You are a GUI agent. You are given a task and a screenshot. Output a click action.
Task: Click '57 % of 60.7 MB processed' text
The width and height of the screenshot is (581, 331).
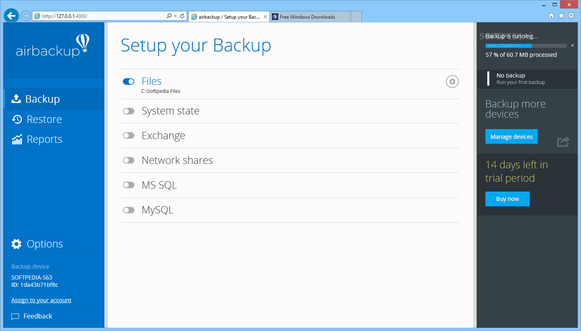tap(521, 55)
